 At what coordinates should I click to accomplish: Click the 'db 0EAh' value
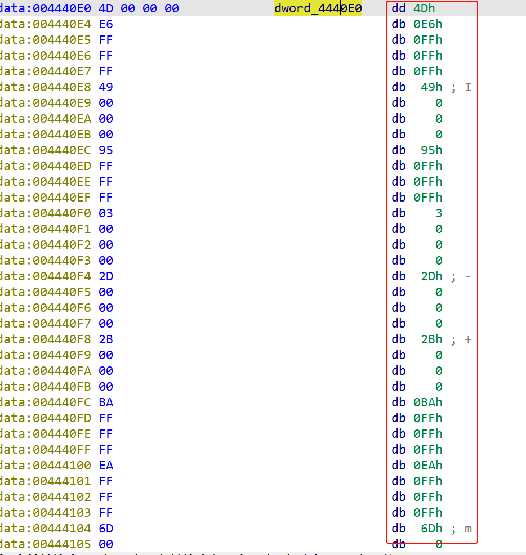click(417, 465)
